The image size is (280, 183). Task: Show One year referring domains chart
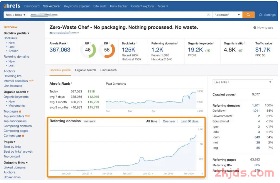(170, 122)
